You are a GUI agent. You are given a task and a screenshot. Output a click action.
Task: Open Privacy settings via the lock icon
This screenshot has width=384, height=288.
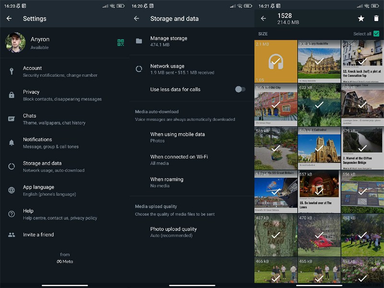(12, 95)
